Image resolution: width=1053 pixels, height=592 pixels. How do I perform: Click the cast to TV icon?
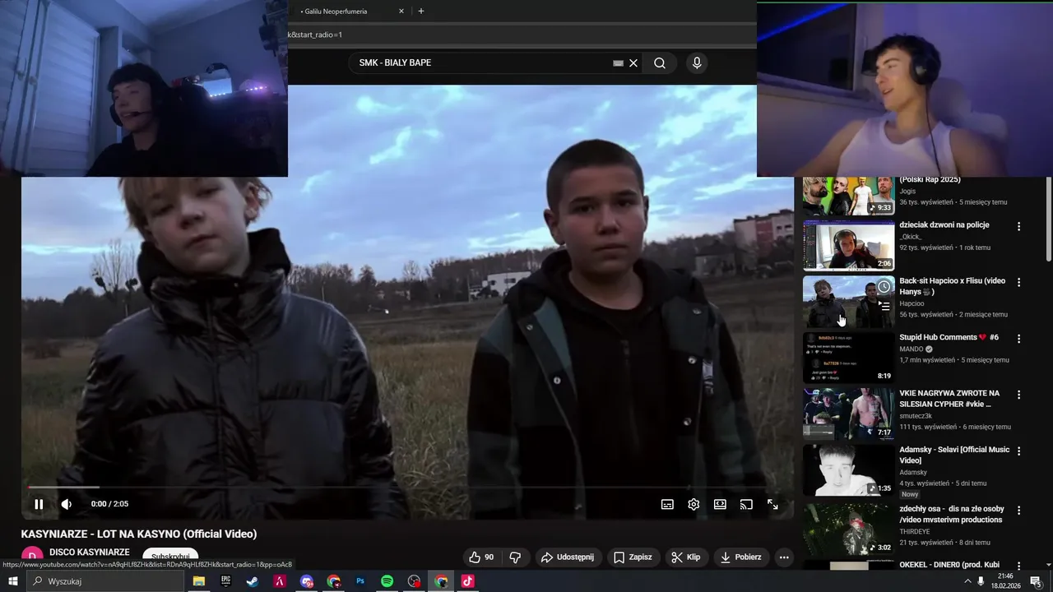tap(746, 504)
